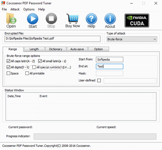Open the Options menu
Viewport: 162px width, 150px height.
tap(29, 9)
